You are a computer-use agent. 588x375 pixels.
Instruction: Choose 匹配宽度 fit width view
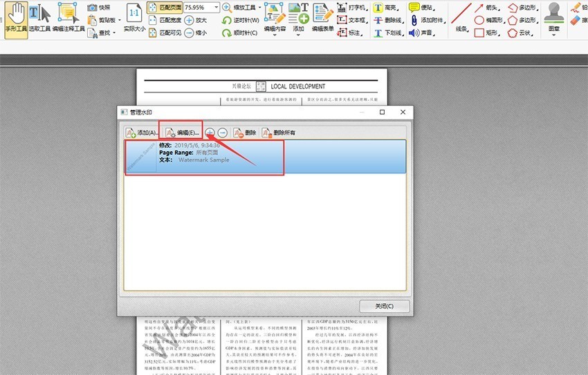[165, 20]
